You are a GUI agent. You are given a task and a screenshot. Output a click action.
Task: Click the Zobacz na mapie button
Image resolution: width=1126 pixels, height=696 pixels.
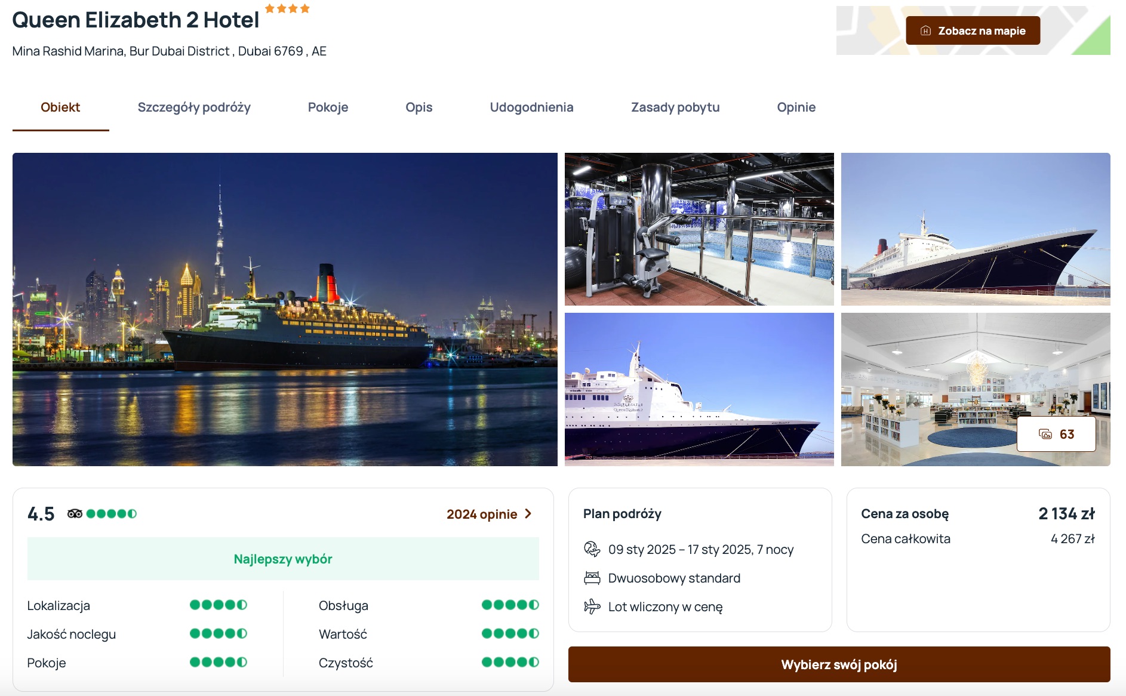pyautogui.click(x=973, y=30)
